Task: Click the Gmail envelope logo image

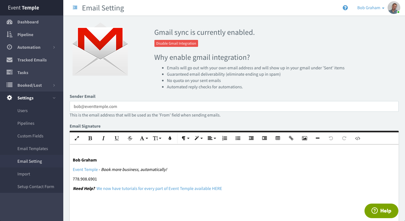Action: tap(100, 49)
